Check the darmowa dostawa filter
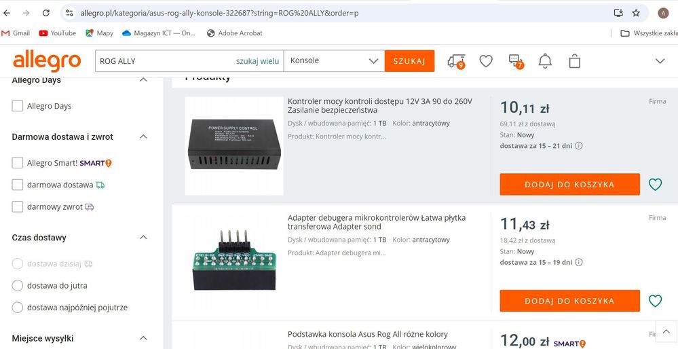This screenshot has height=349, width=678. click(17, 185)
